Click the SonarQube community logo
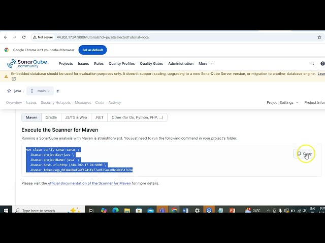This screenshot has height=243, width=325. coord(27,63)
